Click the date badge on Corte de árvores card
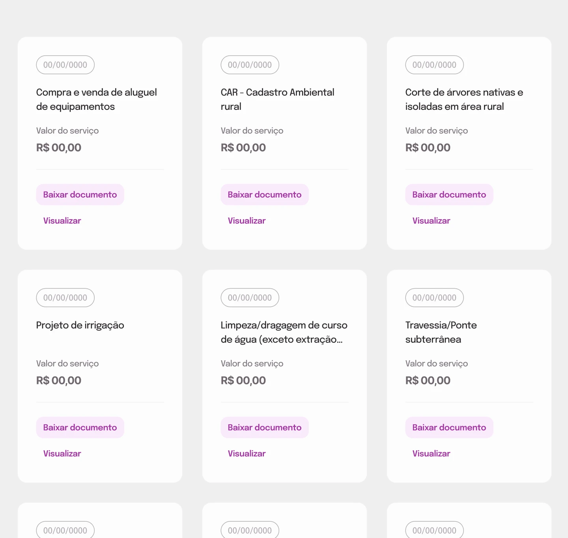Viewport: 568px width, 538px height. tap(435, 65)
